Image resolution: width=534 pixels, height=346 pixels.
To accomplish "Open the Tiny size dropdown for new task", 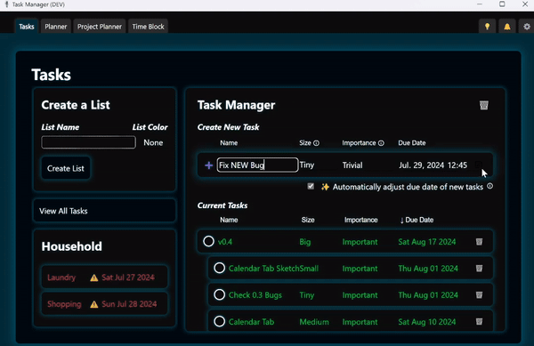I will pyautogui.click(x=307, y=165).
